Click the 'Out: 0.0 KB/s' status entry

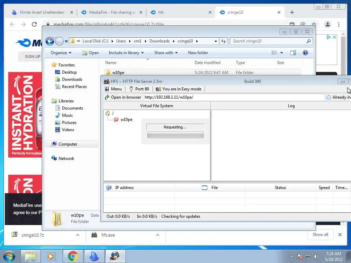click(118, 216)
